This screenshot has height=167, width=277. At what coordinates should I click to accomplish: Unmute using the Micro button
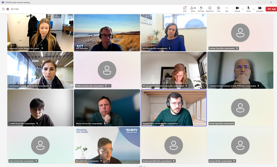(x=248, y=9)
